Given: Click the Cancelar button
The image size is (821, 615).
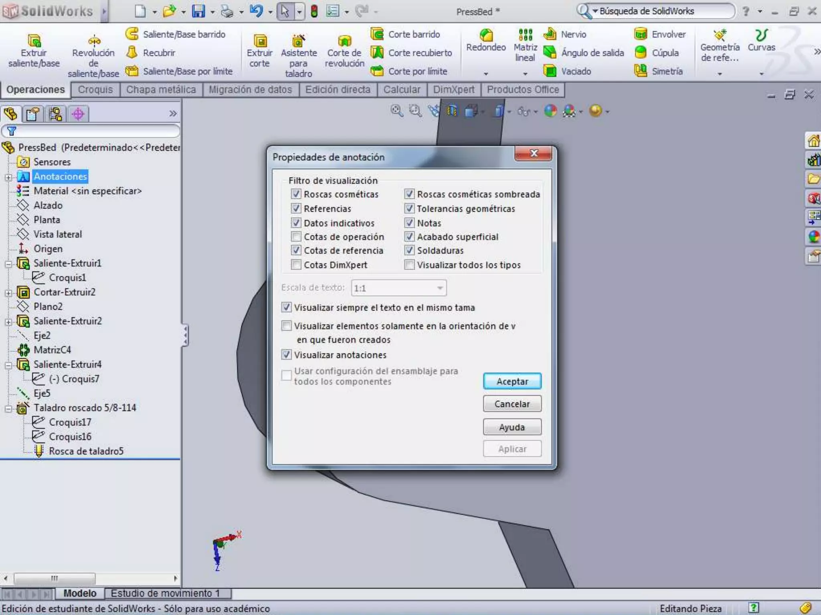Looking at the screenshot, I should tap(512, 404).
